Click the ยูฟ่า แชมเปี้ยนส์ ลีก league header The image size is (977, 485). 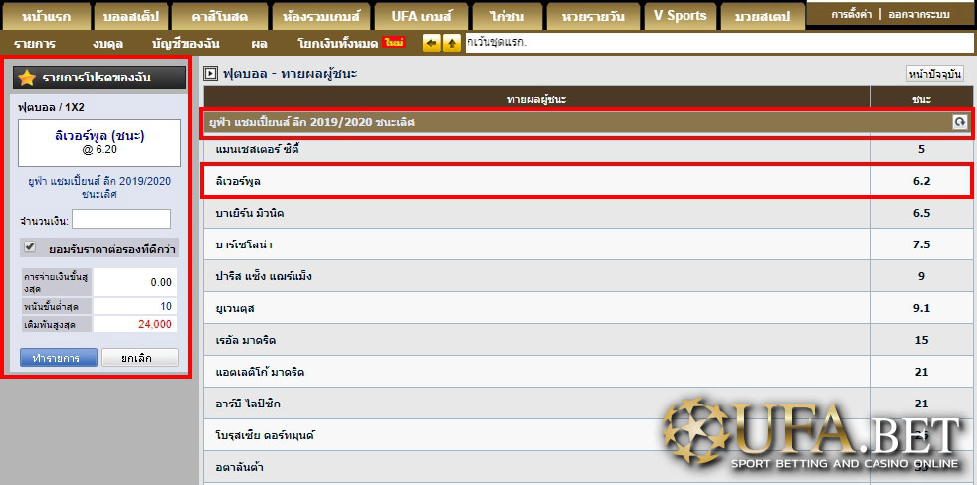(587, 122)
